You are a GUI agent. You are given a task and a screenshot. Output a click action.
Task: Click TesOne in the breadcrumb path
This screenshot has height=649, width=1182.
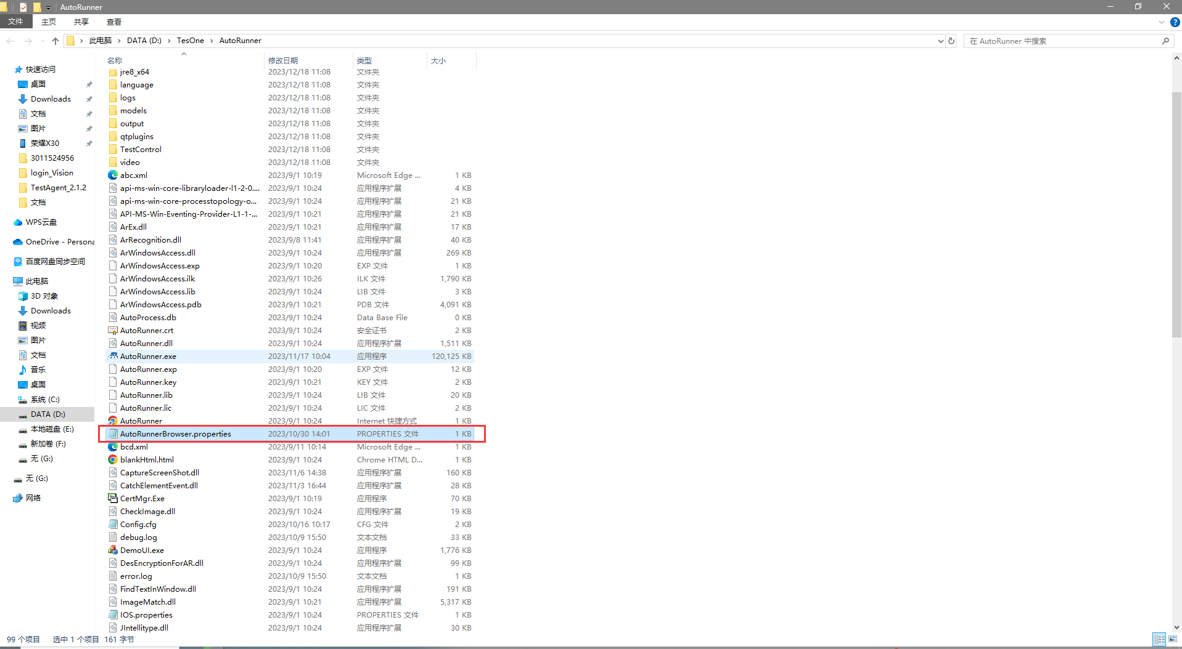coord(190,41)
